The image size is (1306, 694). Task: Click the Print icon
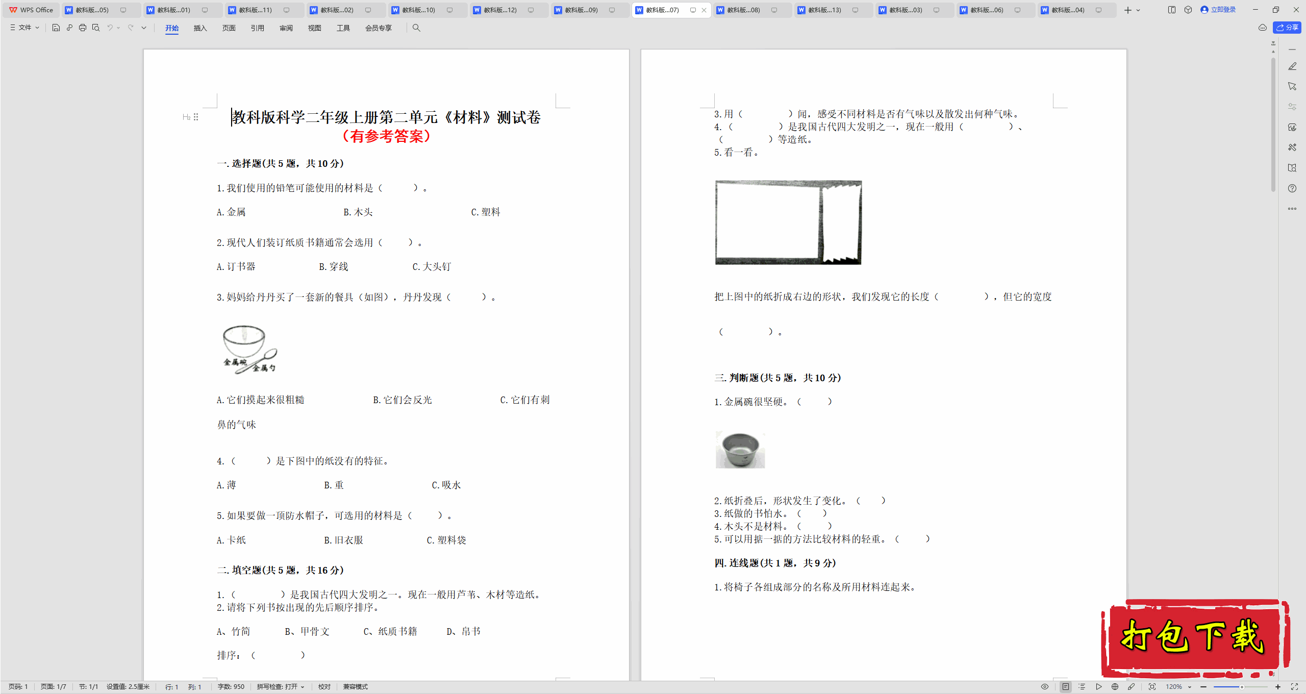(x=83, y=28)
